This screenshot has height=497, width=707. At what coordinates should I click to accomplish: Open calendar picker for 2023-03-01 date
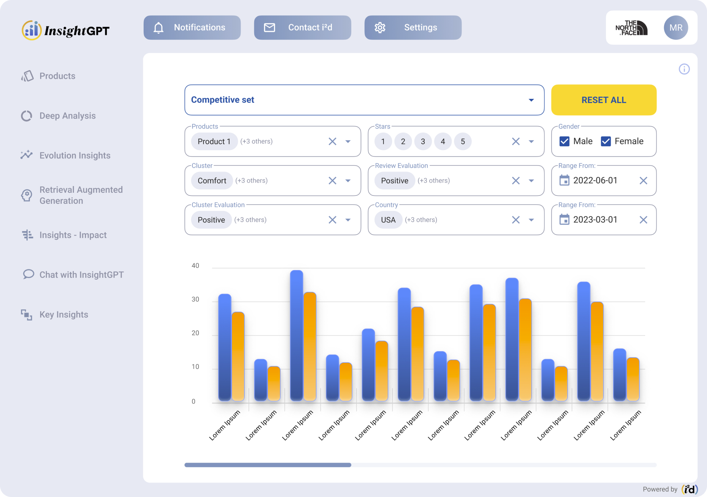[564, 220]
